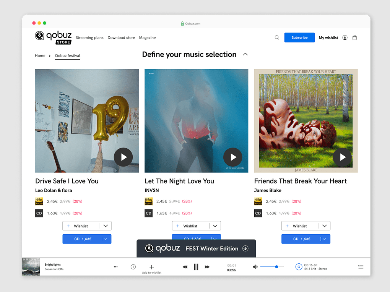The image size is (390, 292).
Task: Add Let The Night Love You to Wishlist
Action: point(190,226)
